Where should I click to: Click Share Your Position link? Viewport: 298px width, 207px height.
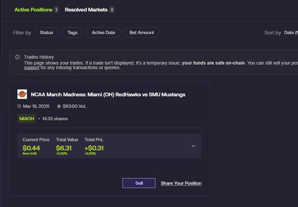click(181, 183)
